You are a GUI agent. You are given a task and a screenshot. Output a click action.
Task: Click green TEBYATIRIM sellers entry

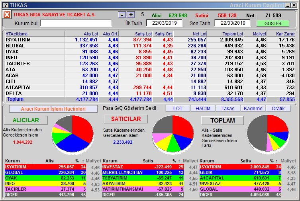143,178
